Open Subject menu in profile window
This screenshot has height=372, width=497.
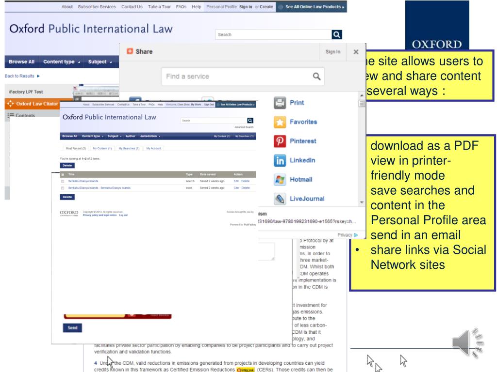point(115,136)
